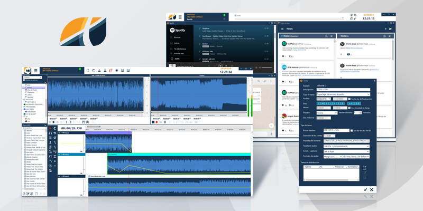Open the hamburger menu in the top back window
The height and width of the screenshot is (211, 423).
click(x=180, y=17)
